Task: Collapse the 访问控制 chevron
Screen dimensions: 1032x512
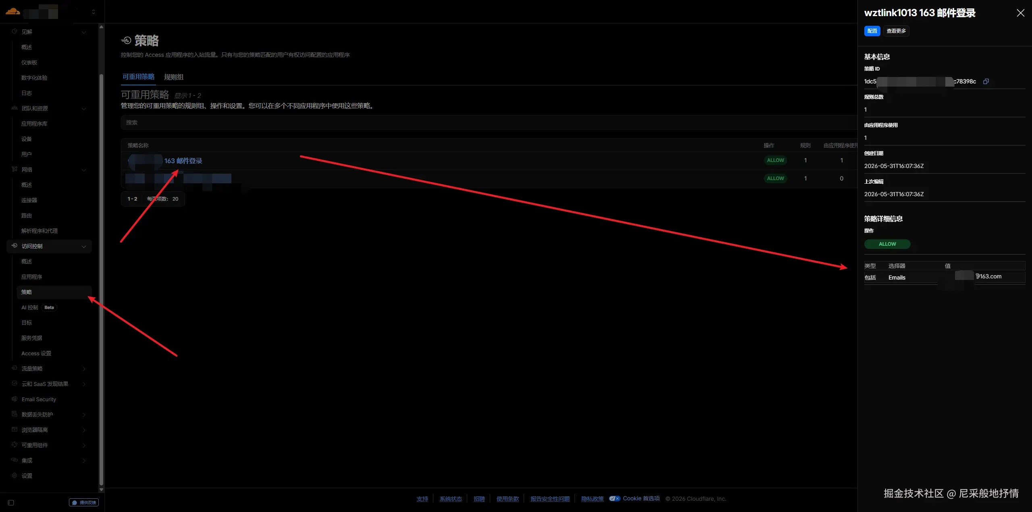Action: click(84, 246)
